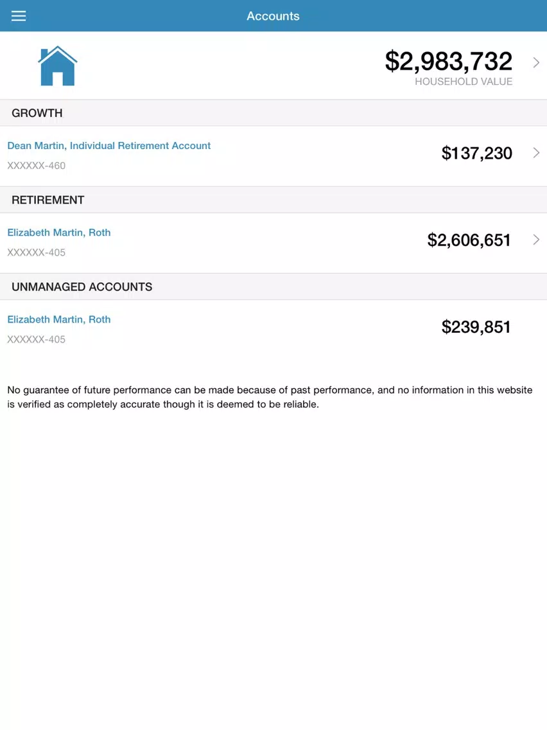This screenshot has height=730, width=547.
Task: Tap the $239,851 unmanaged balance
Action: click(476, 327)
